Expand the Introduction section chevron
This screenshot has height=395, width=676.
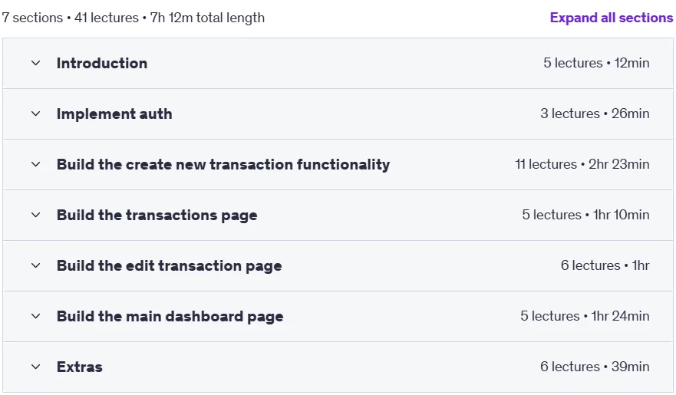36,64
